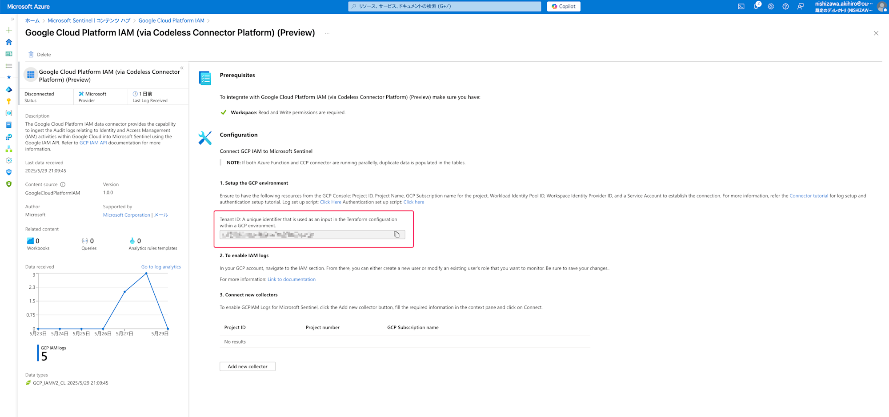Open the GCP IAM API link

(93, 143)
